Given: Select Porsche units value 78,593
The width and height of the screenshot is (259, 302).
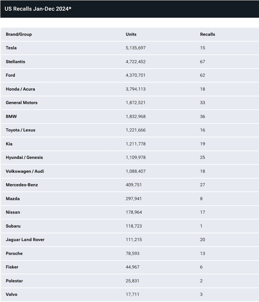Looking at the screenshot, I should [133, 253].
